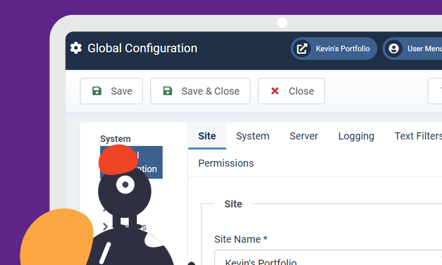This screenshot has width=442, height=265.
Task: Click the floppy disk icon on Save & Close
Action: (167, 91)
